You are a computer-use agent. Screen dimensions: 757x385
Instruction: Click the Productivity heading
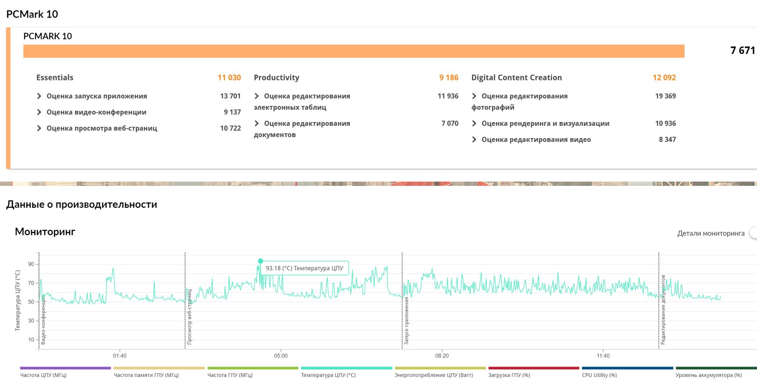coord(276,78)
